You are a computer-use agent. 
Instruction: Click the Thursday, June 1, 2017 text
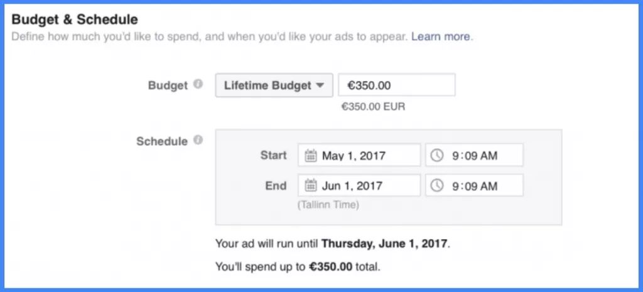pyautogui.click(x=386, y=242)
